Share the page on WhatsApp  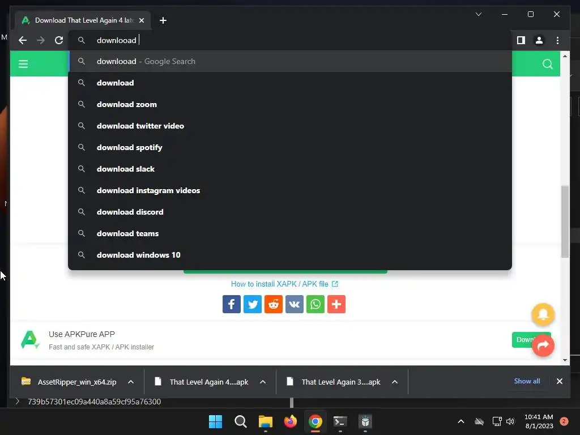coord(315,304)
